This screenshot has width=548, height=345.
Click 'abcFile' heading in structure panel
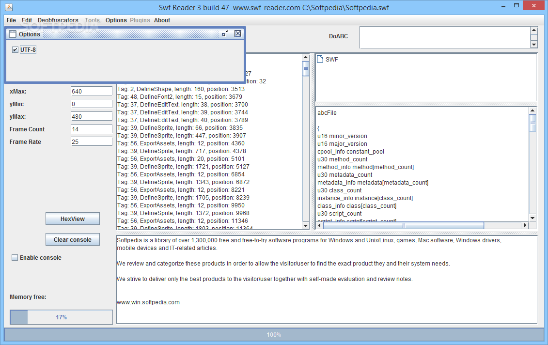coord(327,113)
